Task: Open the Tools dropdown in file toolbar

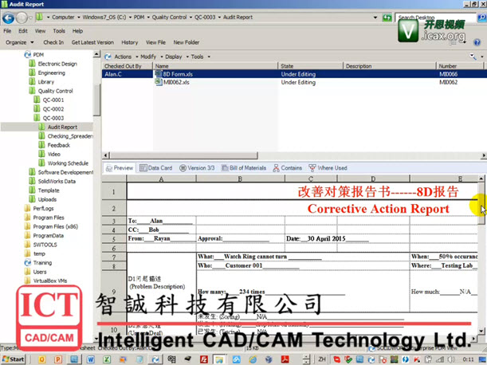Action: click(x=198, y=57)
